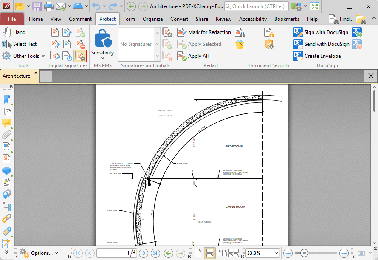
Task: Click the Create Envelope button
Action: [317, 56]
